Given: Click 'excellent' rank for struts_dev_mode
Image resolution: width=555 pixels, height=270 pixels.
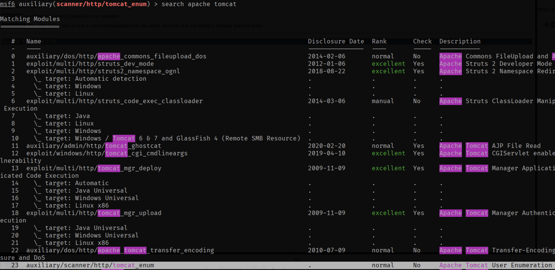Looking at the screenshot, I should coord(389,64).
